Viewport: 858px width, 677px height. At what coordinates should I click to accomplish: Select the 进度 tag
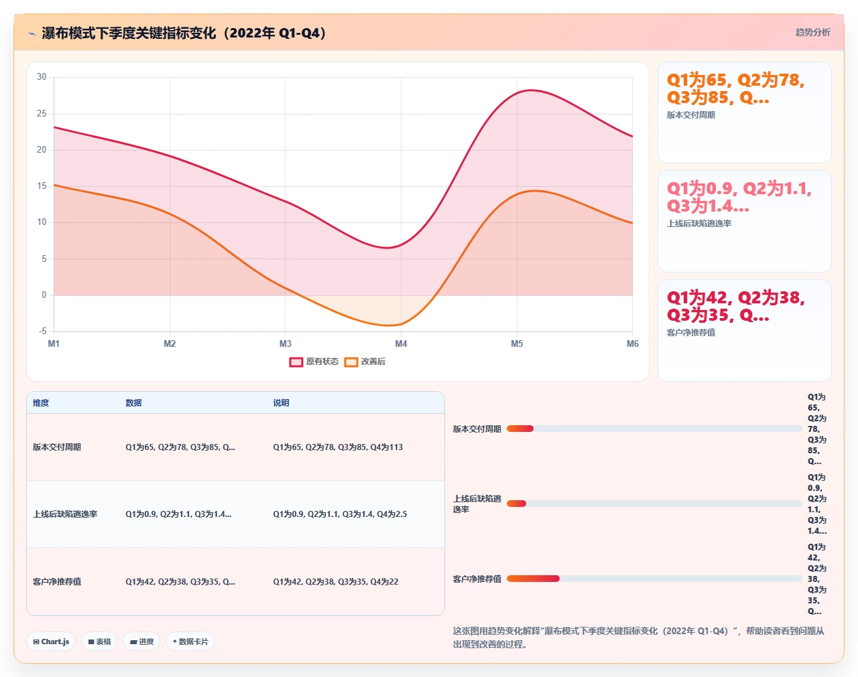[x=141, y=642]
